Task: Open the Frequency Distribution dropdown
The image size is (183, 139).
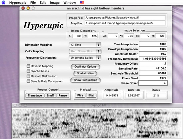Action: pyautogui.click(x=85, y=58)
